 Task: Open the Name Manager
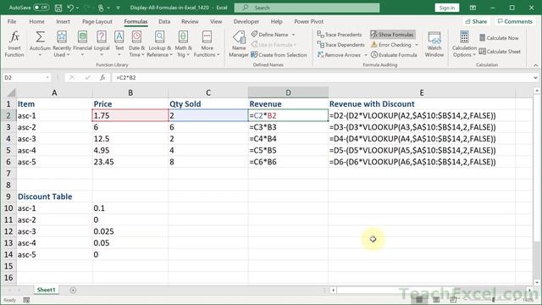point(239,44)
